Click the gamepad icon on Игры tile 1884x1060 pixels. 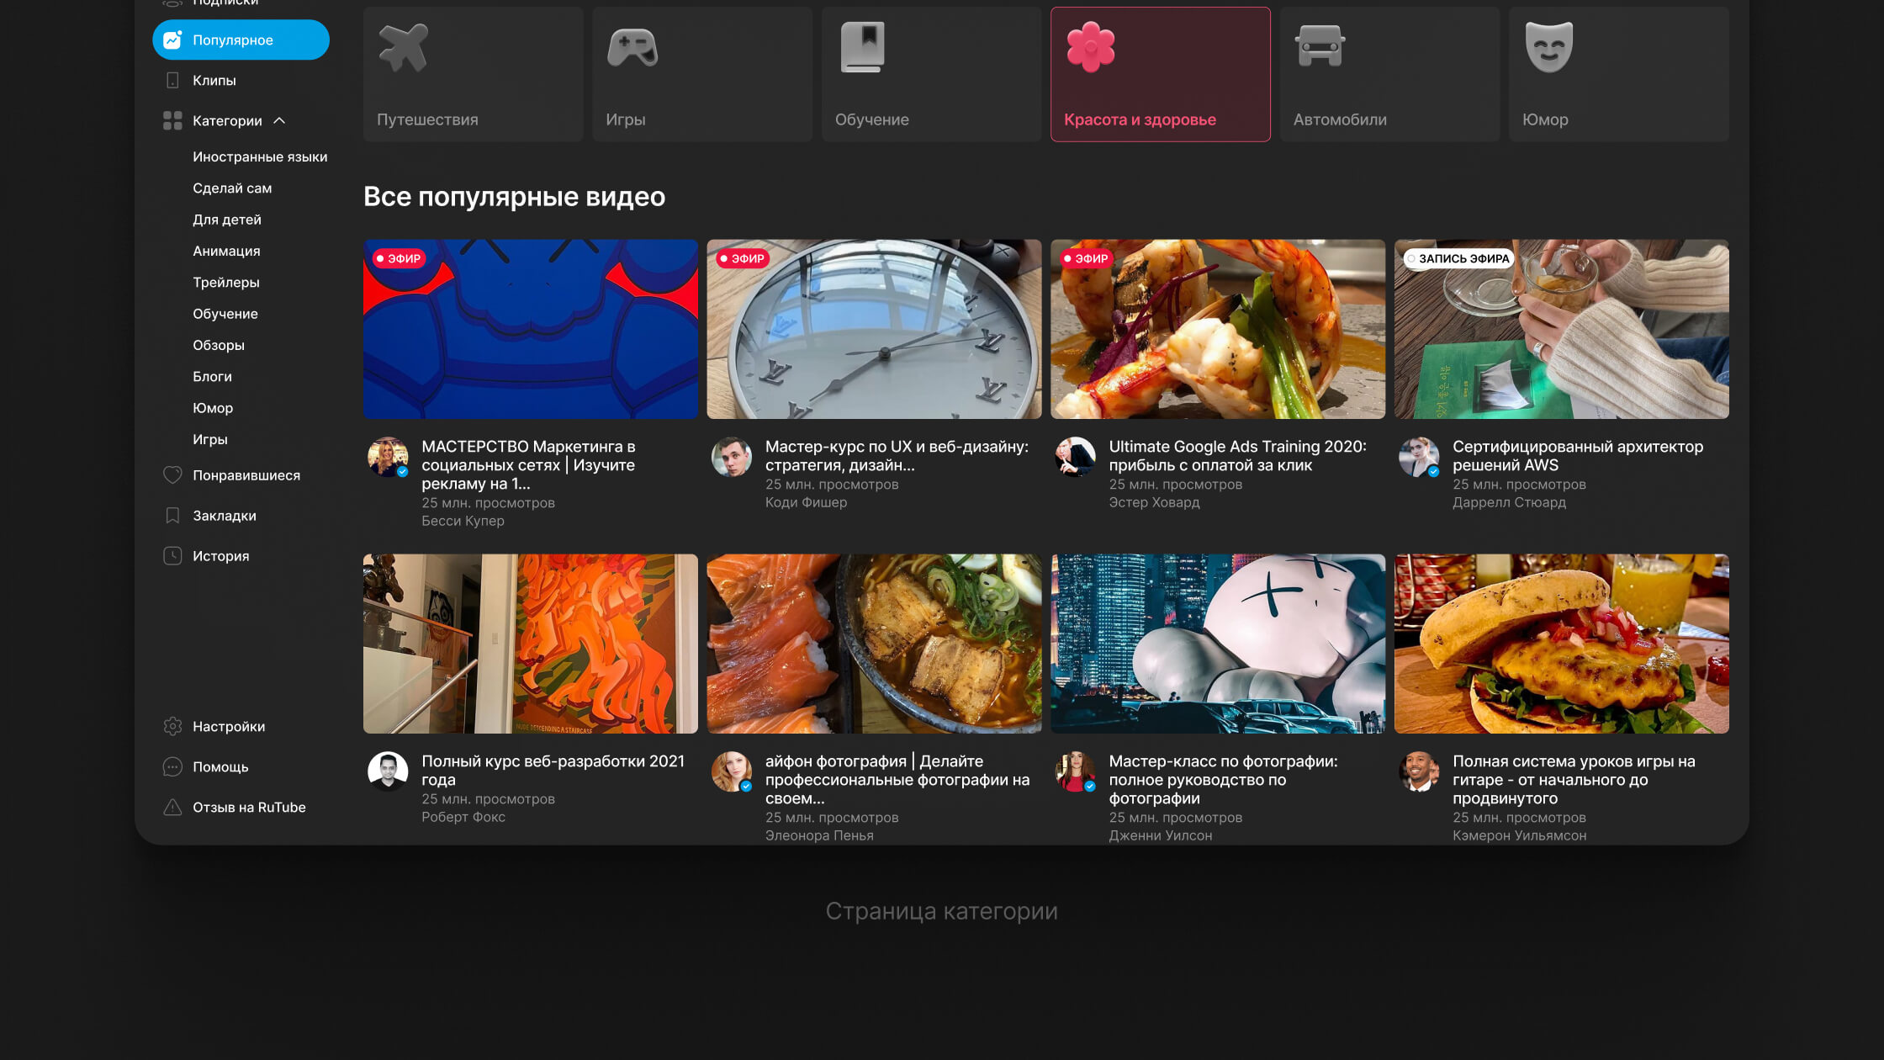632,47
